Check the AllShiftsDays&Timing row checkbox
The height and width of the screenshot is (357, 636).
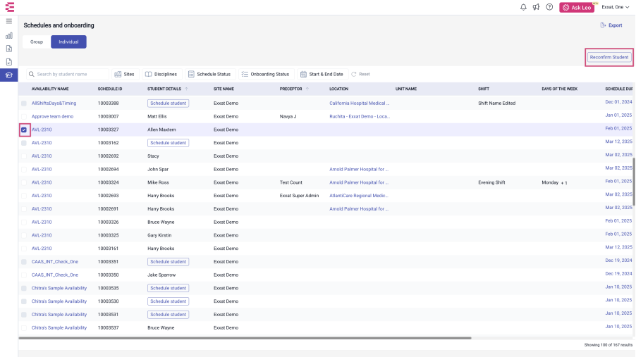24,104
